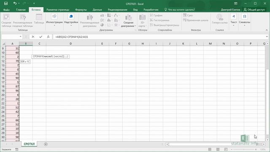Click the zoom slider in the status bar
270x152 pixels.
click(x=244, y=149)
